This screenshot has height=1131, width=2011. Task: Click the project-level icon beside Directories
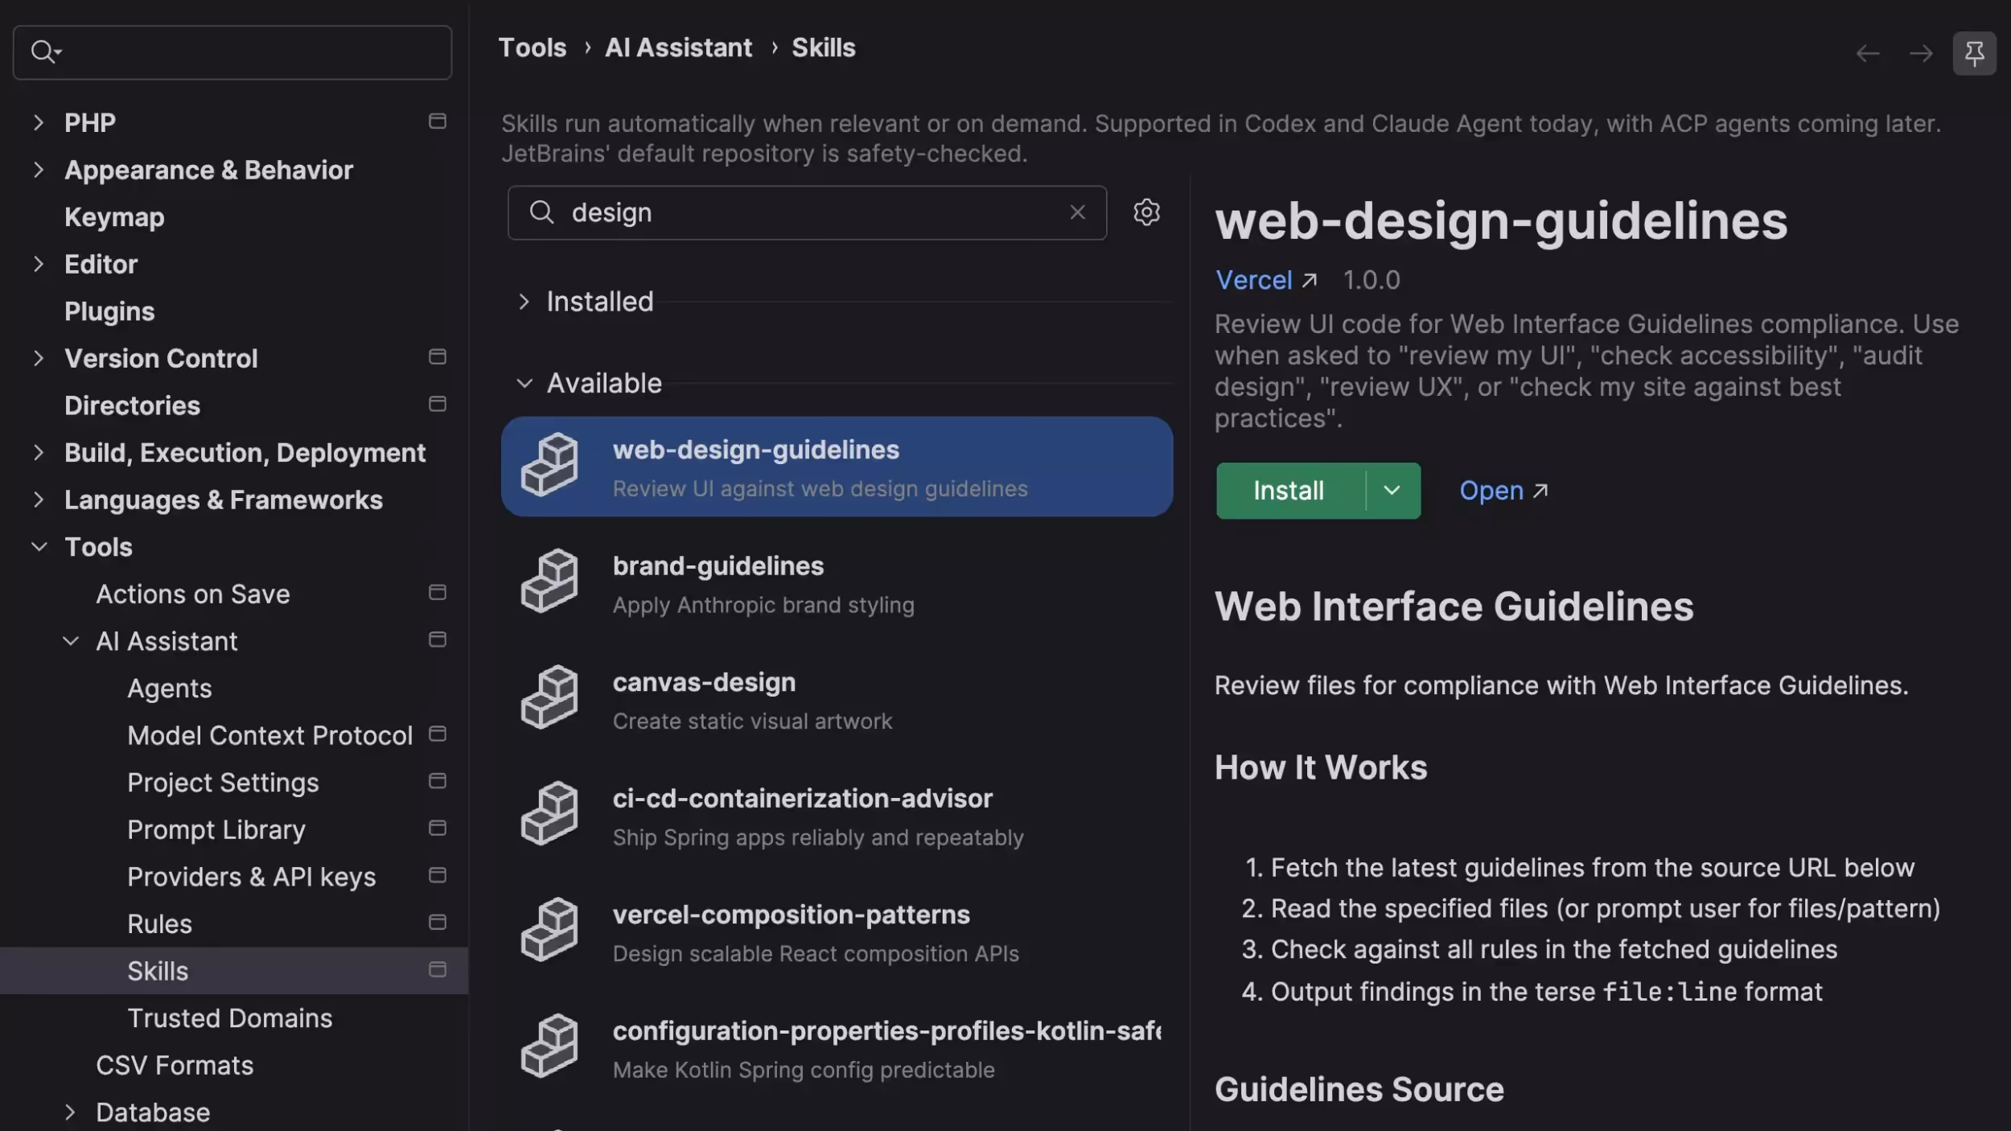438,404
